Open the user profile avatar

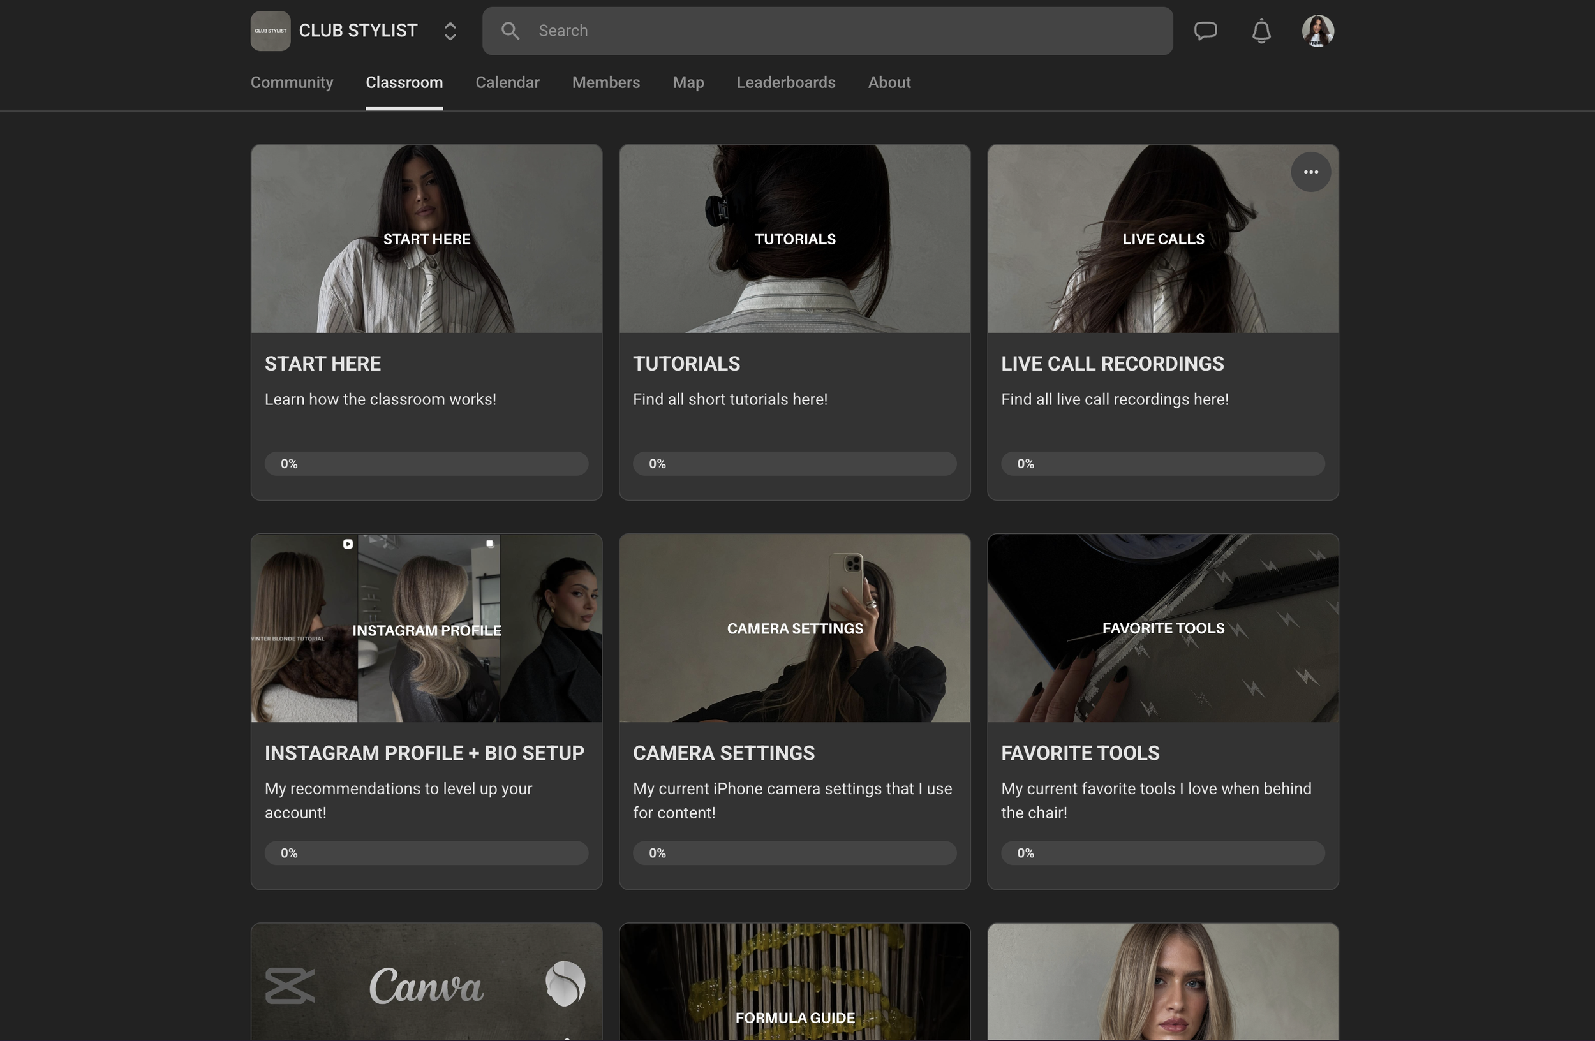click(x=1317, y=31)
